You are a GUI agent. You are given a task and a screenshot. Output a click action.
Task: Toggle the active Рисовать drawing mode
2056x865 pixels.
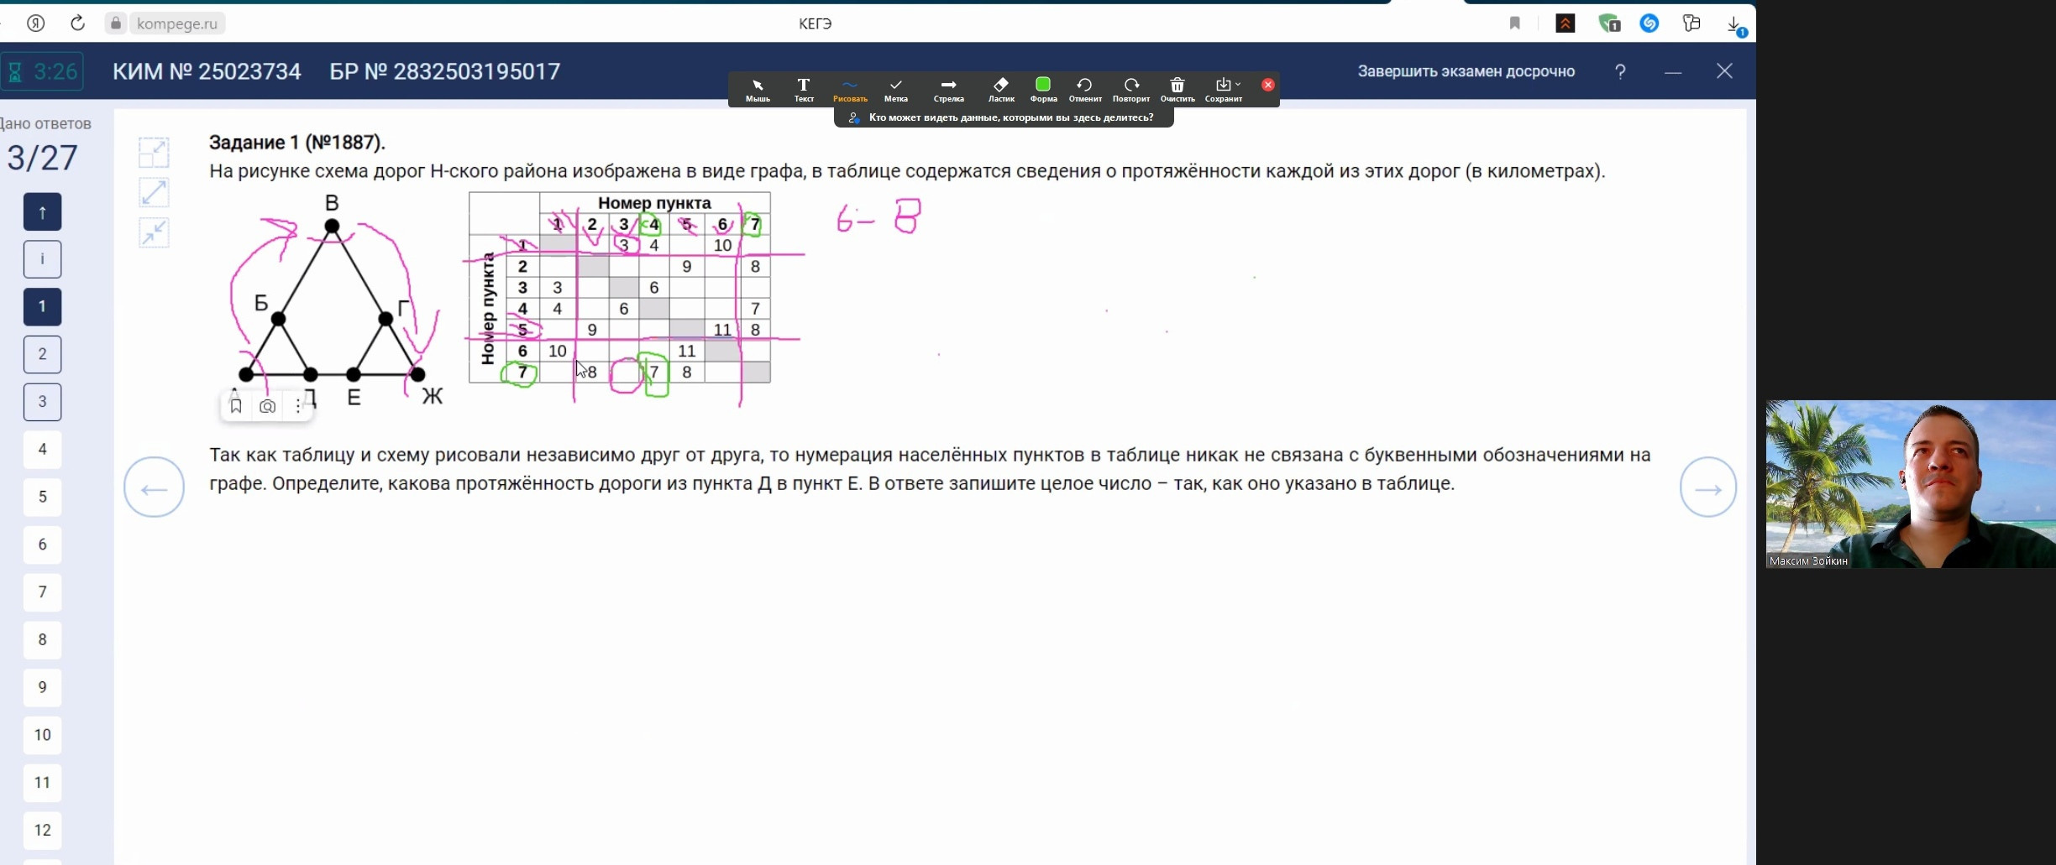point(850,88)
